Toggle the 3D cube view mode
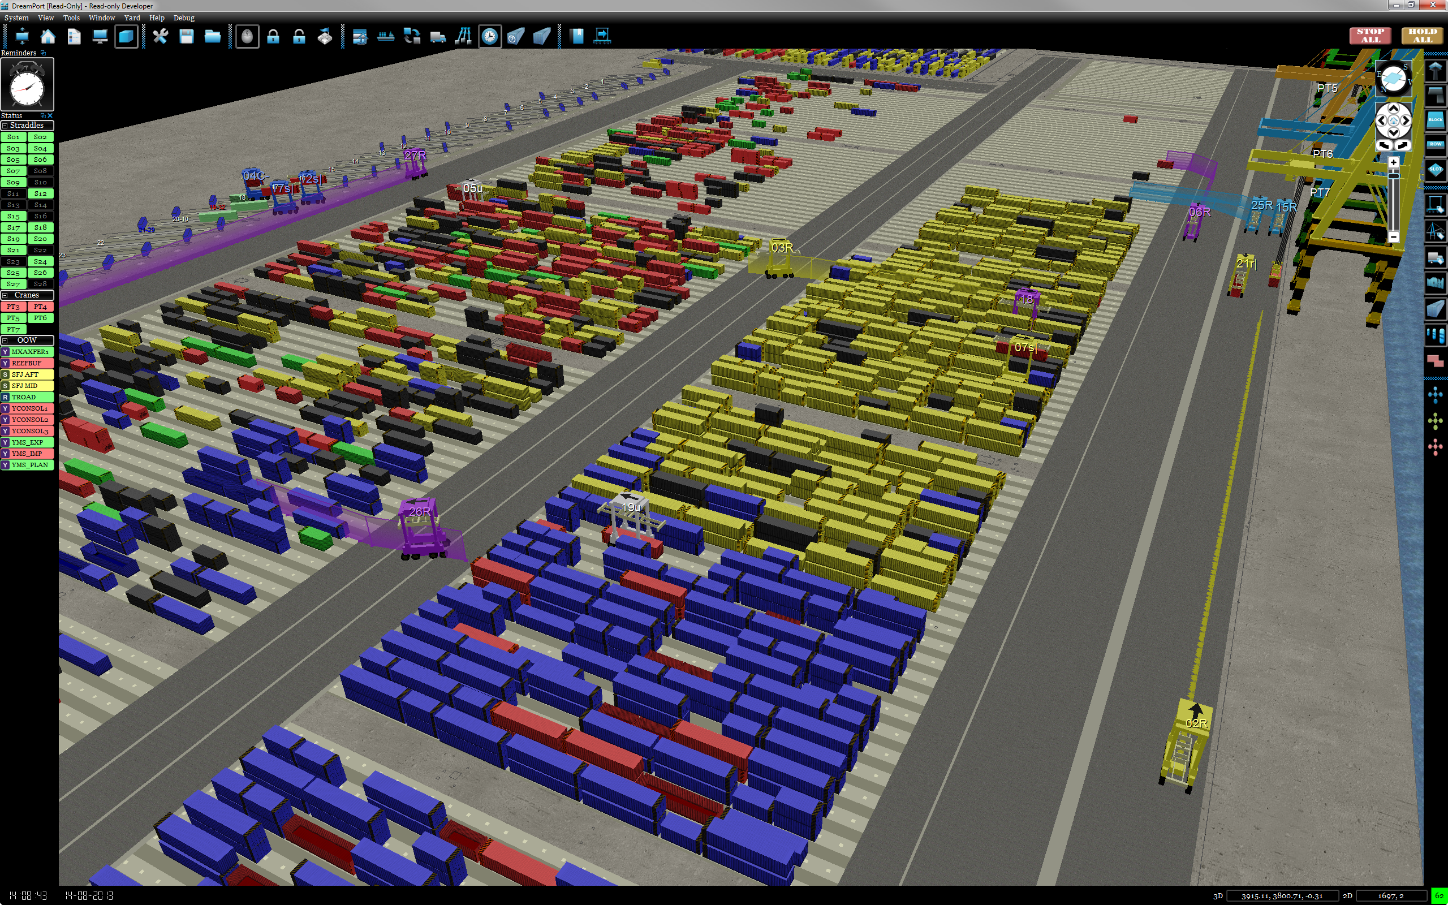This screenshot has height=905, width=1448. tap(126, 37)
